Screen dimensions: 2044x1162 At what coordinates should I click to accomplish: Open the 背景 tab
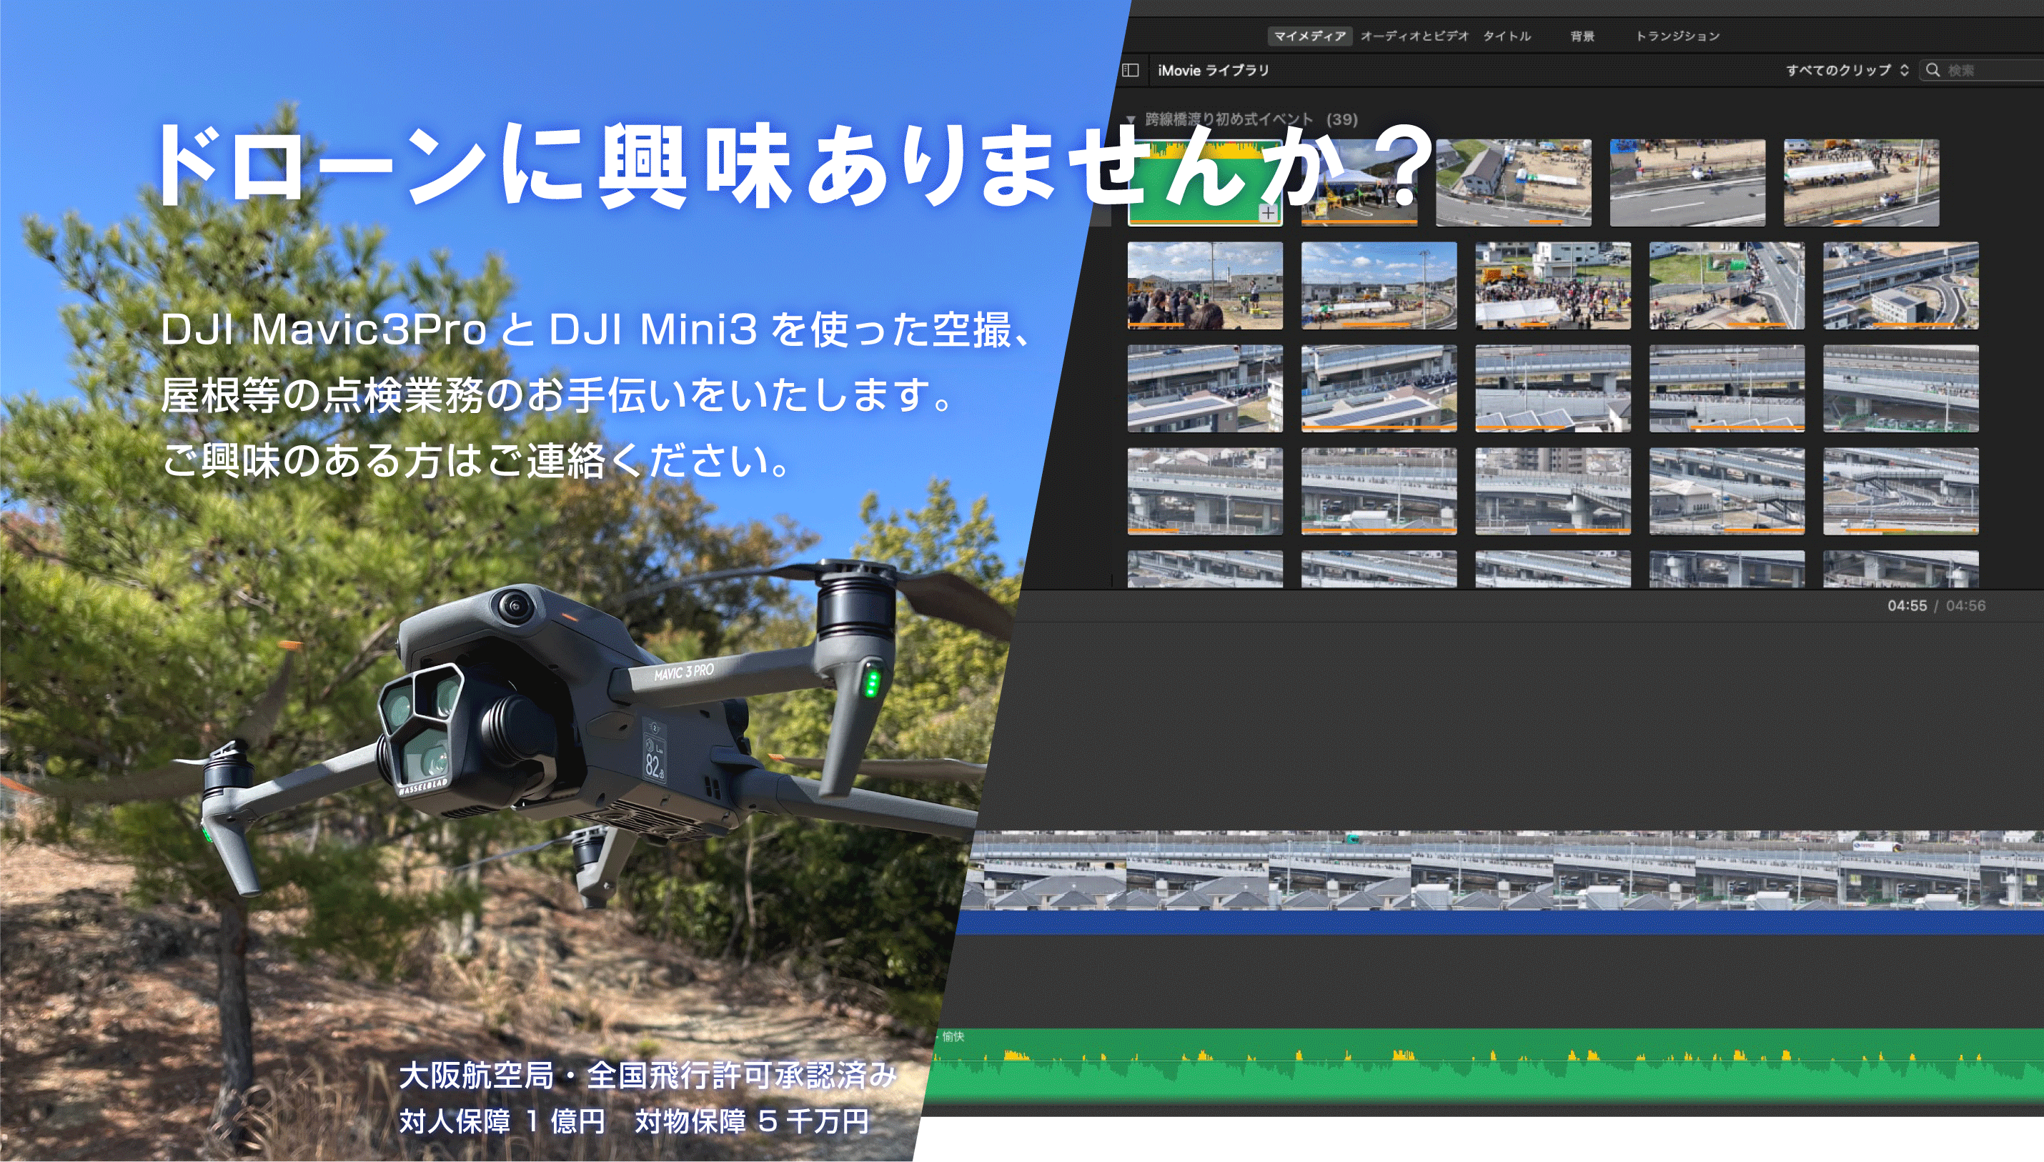pyautogui.click(x=1582, y=36)
